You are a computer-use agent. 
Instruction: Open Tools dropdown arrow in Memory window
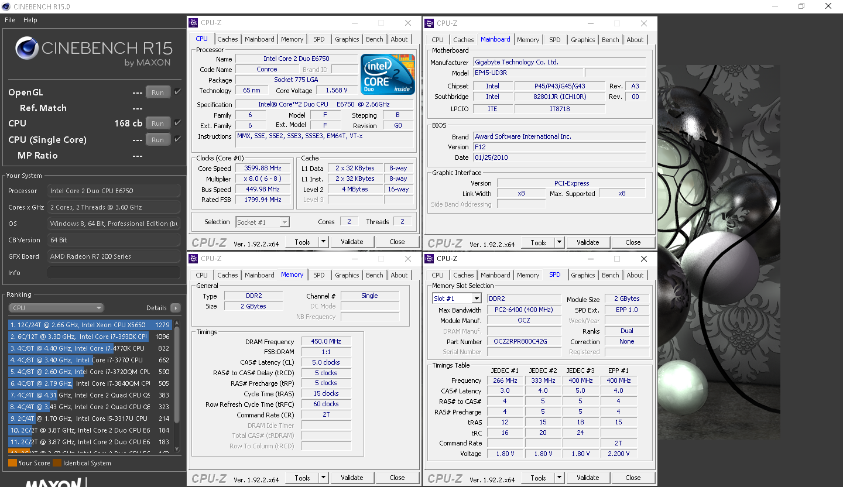pos(323,478)
